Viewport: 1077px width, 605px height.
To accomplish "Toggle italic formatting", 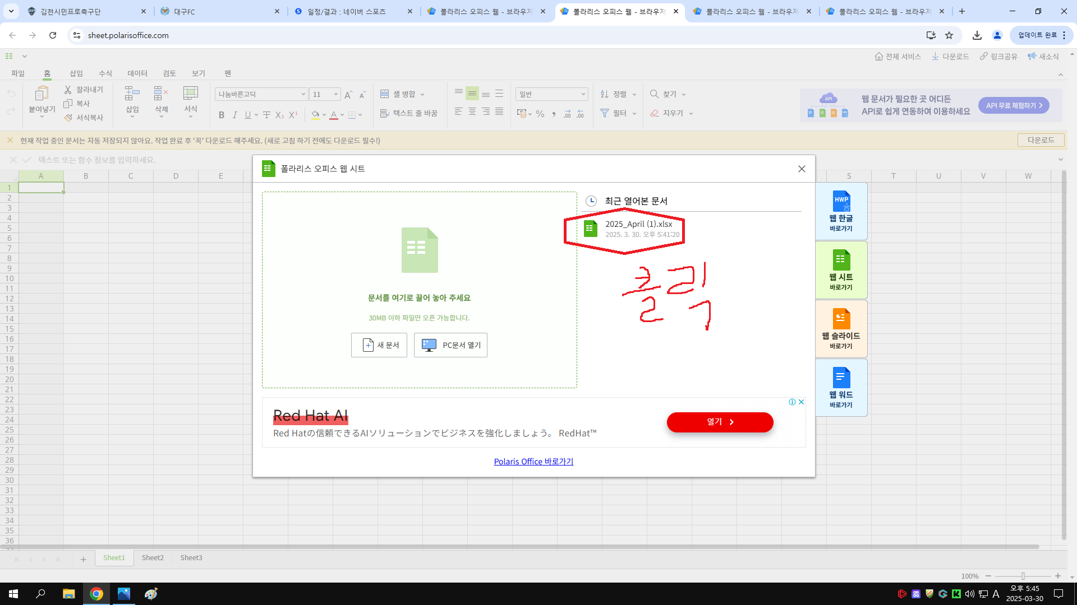I will tap(234, 115).
